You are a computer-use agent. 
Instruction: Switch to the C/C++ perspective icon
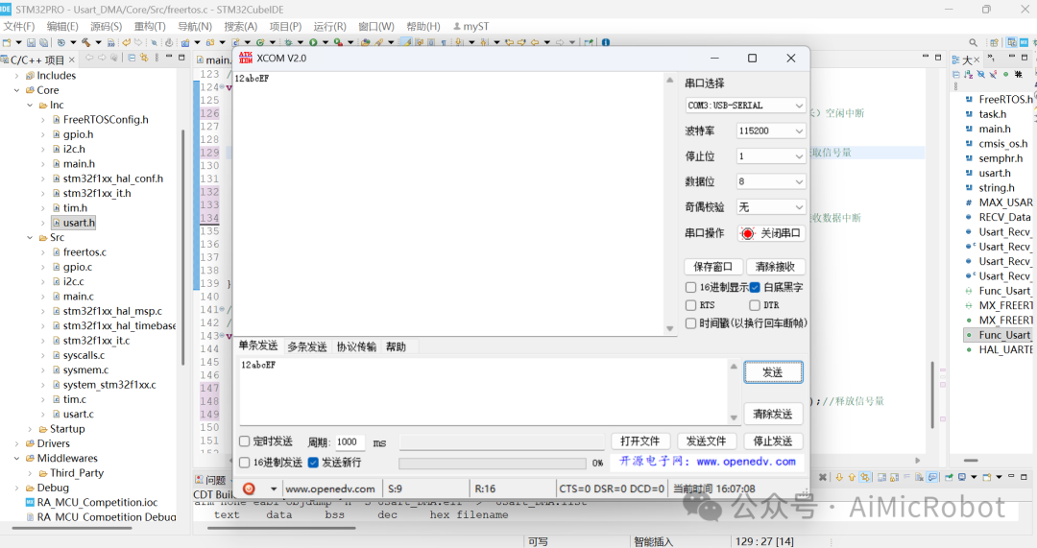coord(1011,43)
